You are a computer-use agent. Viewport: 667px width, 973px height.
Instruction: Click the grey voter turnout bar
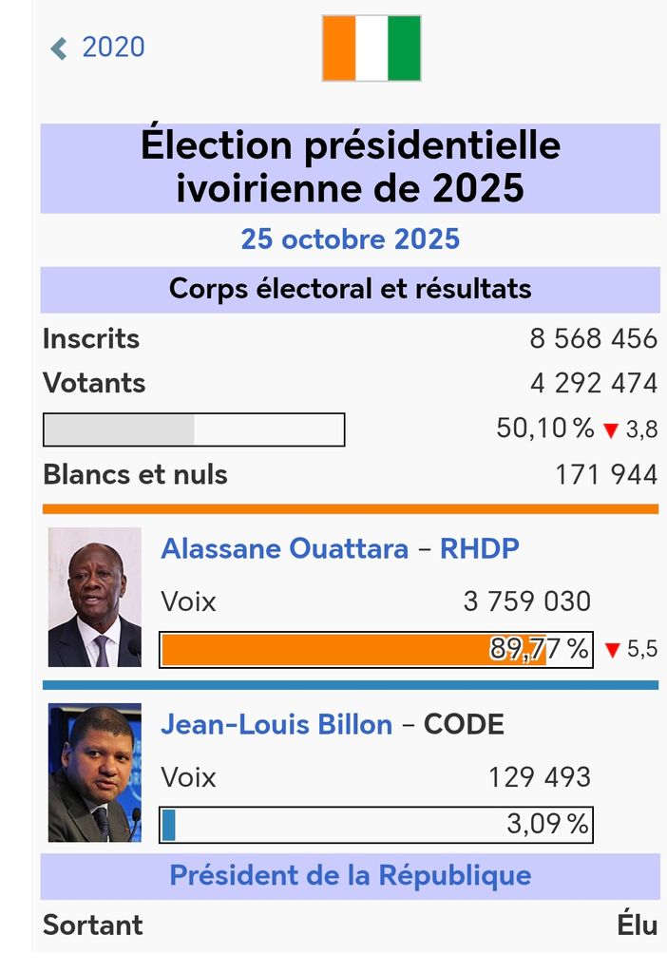pos(194,429)
